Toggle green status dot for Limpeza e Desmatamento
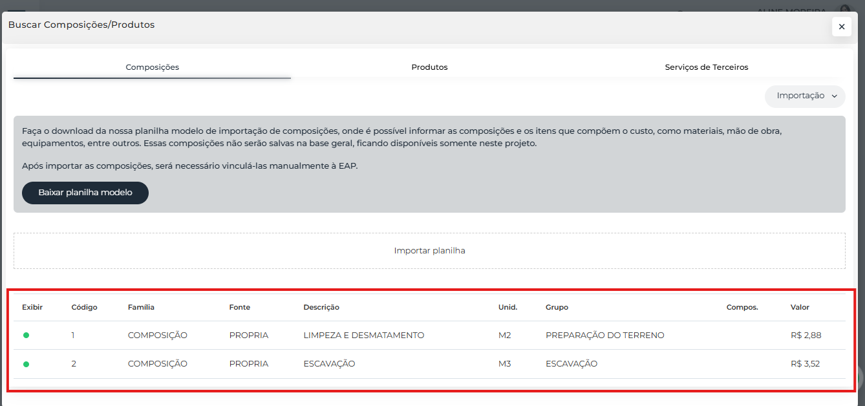 pos(27,336)
